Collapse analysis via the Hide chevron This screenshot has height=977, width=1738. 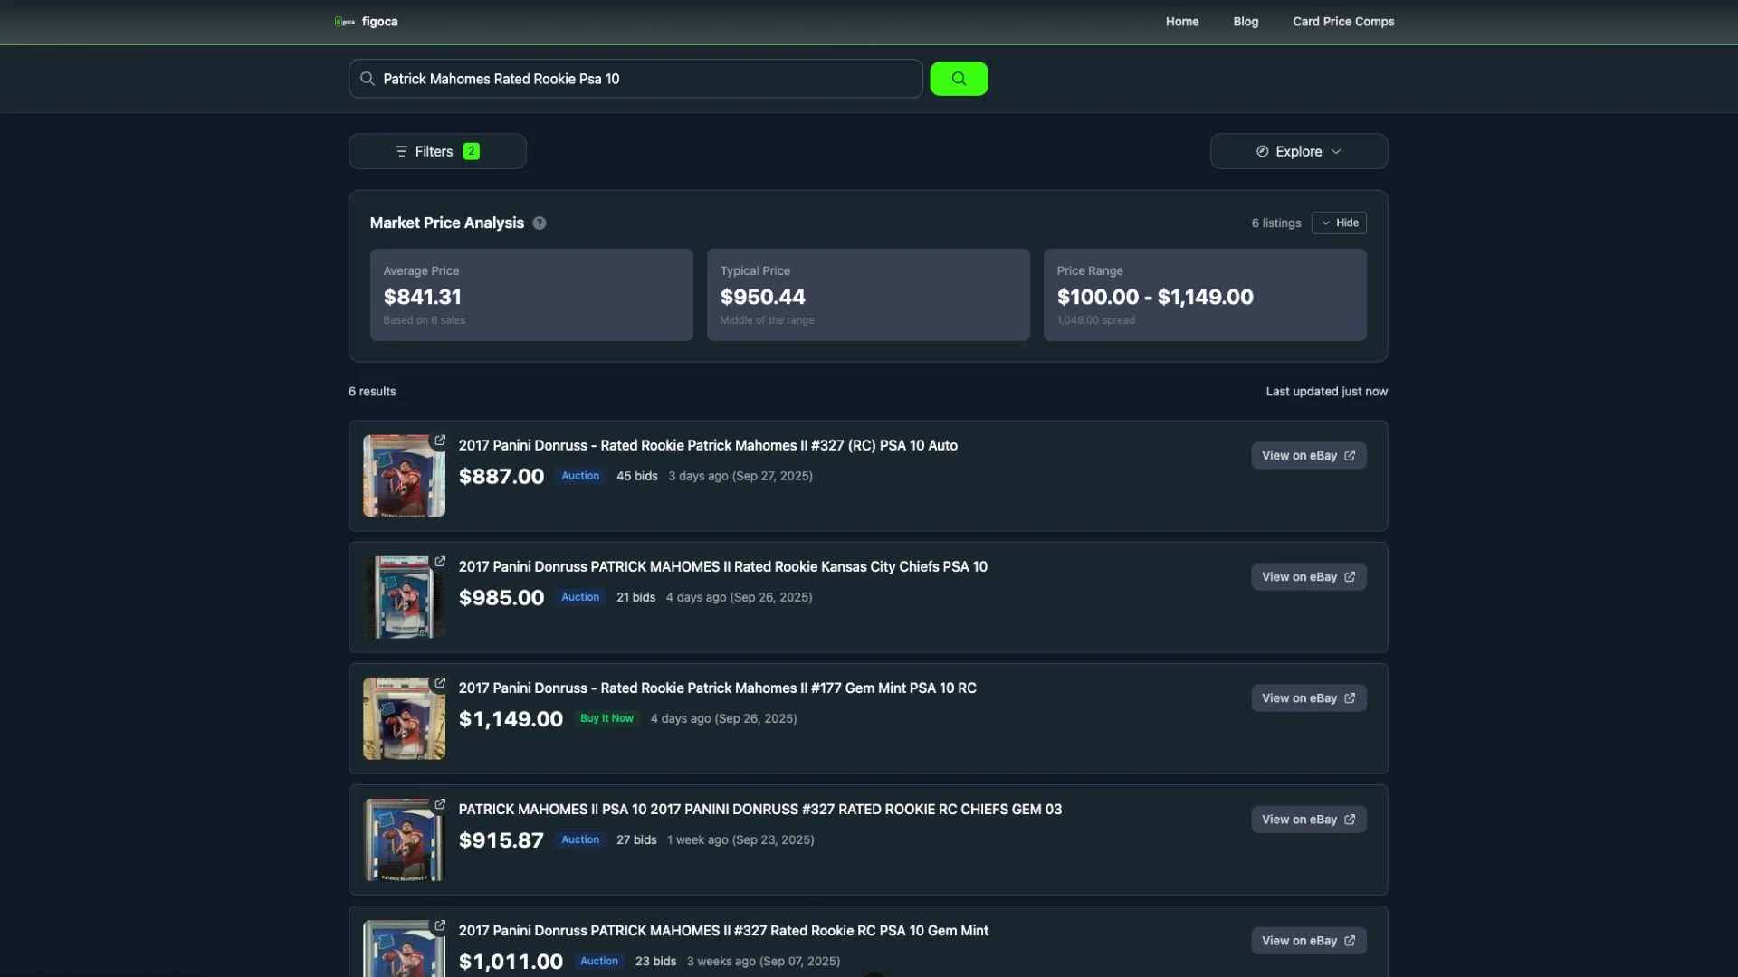[1324, 223]
